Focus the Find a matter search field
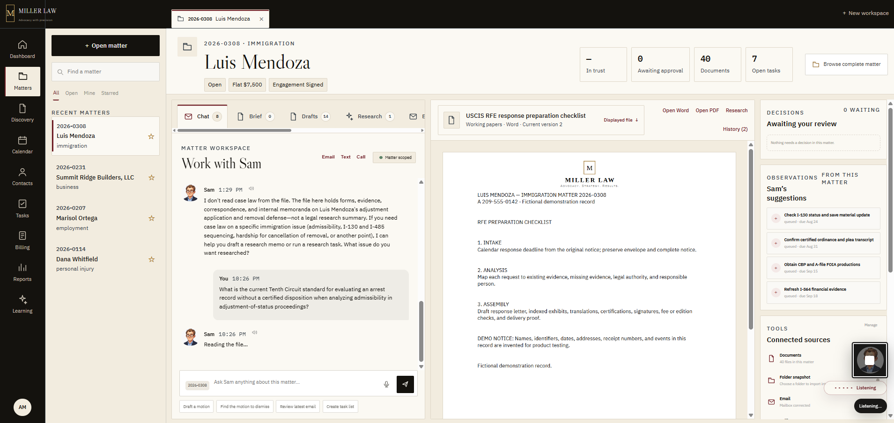The image size is (894, 423). coord(105,72)
